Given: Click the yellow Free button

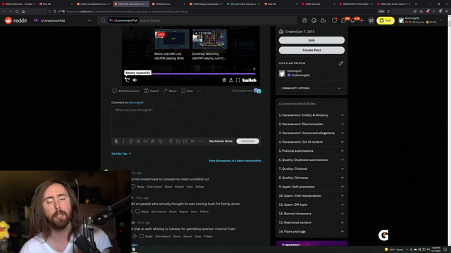Looking at the screenshot, I should pyautogui.click(x=385, y=20).
